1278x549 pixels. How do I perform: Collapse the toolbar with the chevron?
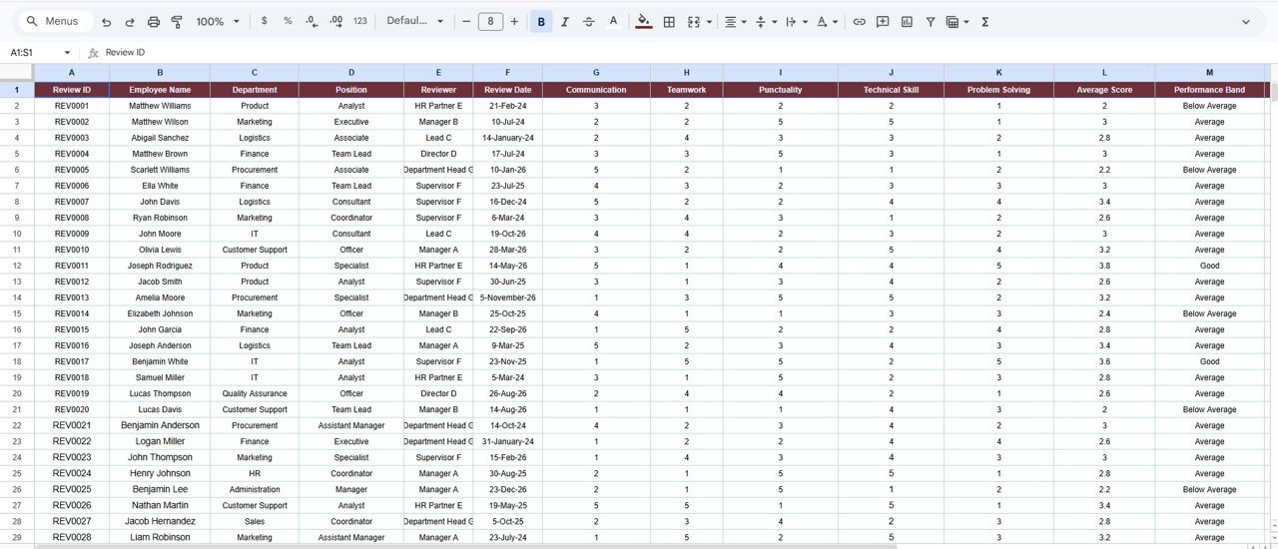(1246, 22)
